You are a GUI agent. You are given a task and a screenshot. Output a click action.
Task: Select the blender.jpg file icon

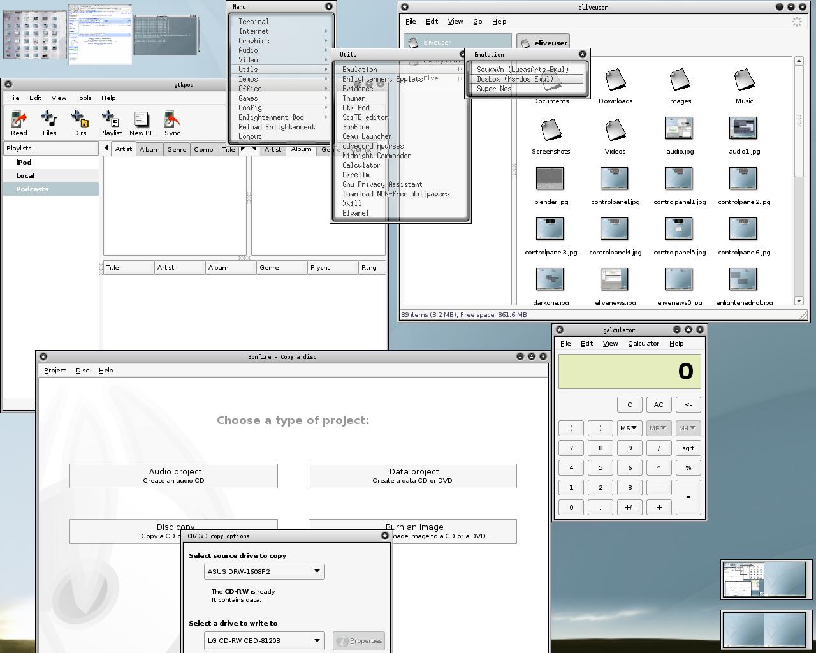coord(550,179)
